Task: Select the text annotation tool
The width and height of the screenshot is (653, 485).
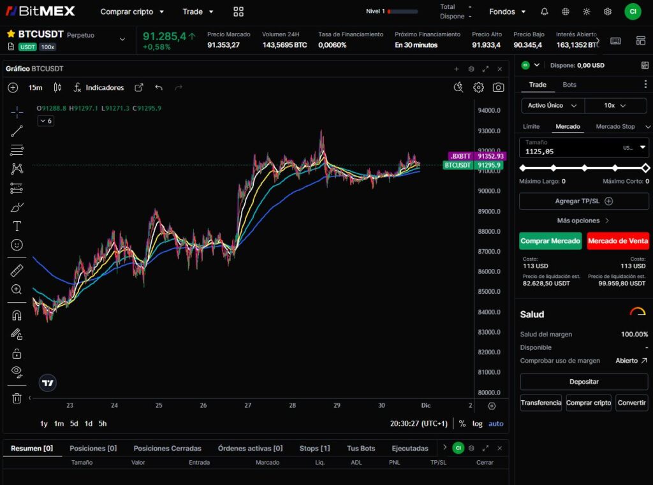Action: click(x=17, y=226)
